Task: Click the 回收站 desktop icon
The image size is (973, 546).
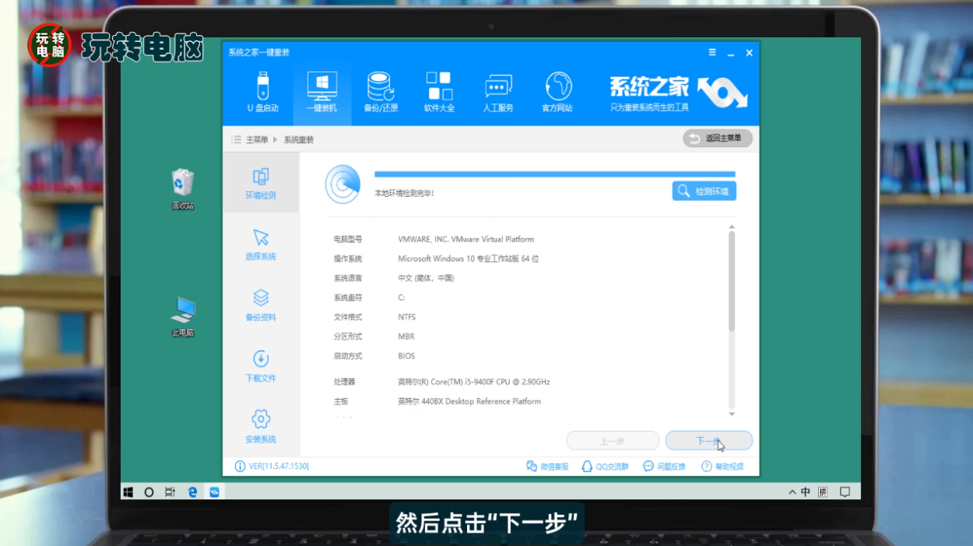Action: point(183,189)
